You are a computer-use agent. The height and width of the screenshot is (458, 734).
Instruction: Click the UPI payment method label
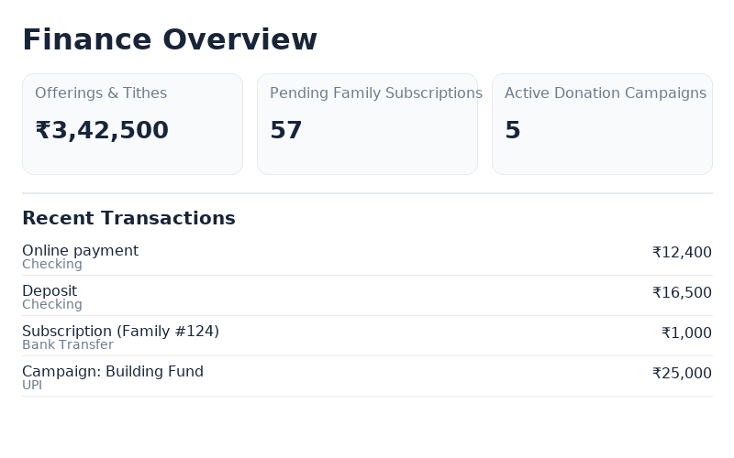click(x=32, y=386)
